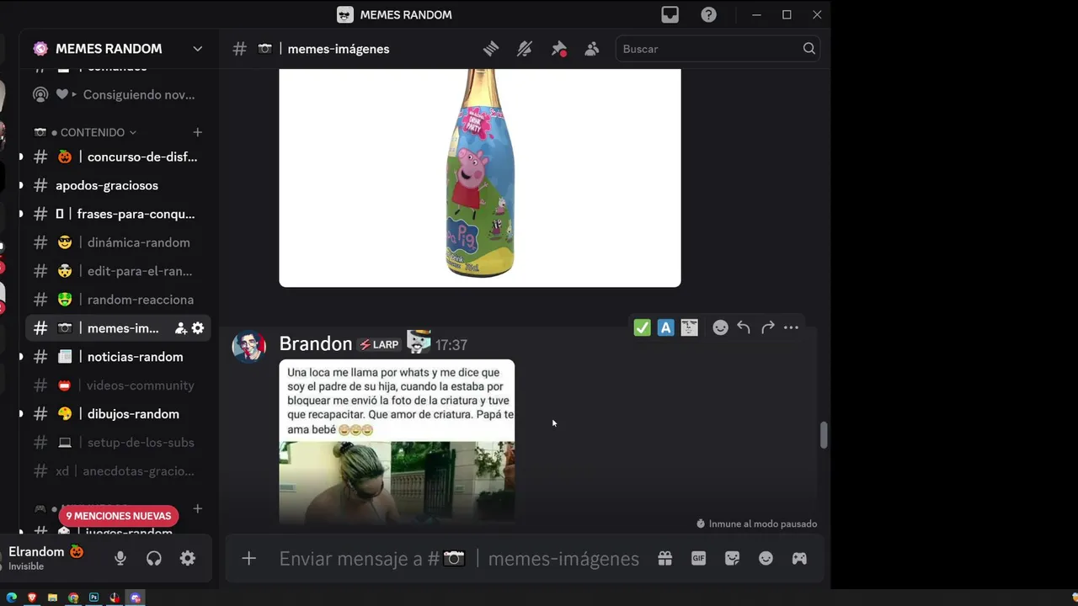Open Brandon's meme image attachment
The image size is (1078, 606).
tap(397, 441)
